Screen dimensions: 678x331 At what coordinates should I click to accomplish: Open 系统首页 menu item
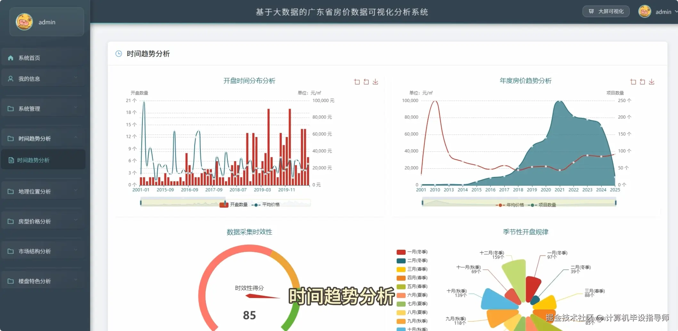tap(43, 58)
